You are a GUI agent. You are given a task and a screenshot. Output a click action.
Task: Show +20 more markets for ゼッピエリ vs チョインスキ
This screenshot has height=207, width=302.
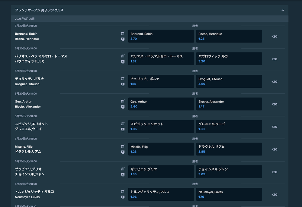coord(274,172)
